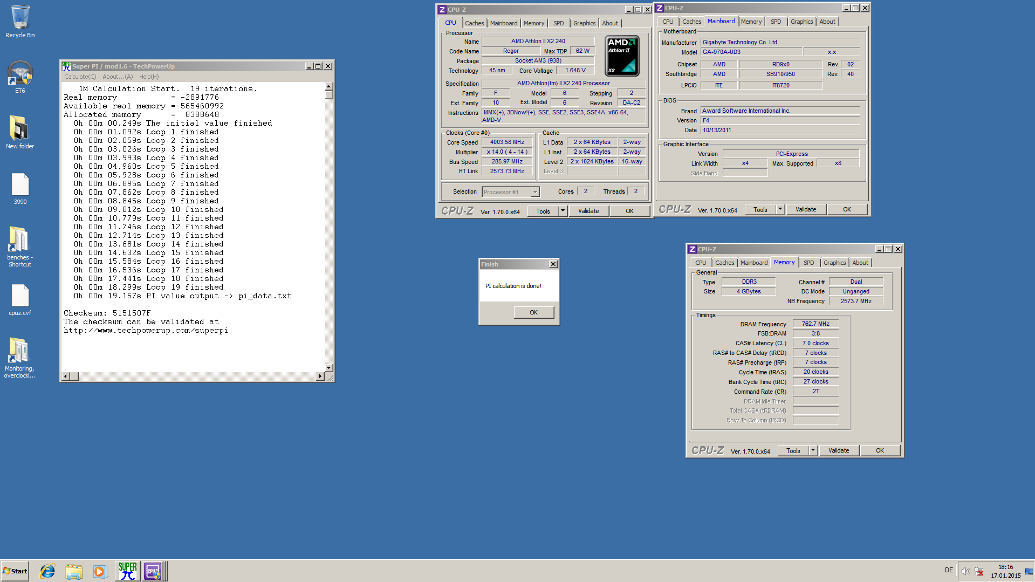Image resolution: width=1035 pixels, height=582 pixels.
Task: Click the AMD Athlon II processor logo
Action: point(622,56)
